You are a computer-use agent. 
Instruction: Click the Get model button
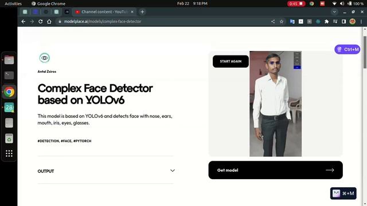coord(275,170)
